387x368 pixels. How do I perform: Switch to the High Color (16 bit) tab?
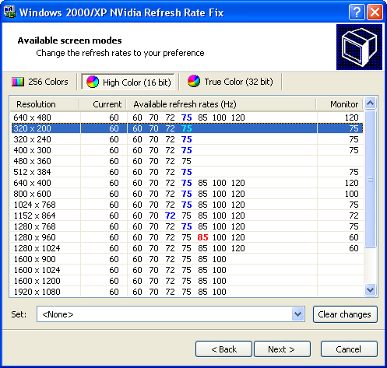128,82
